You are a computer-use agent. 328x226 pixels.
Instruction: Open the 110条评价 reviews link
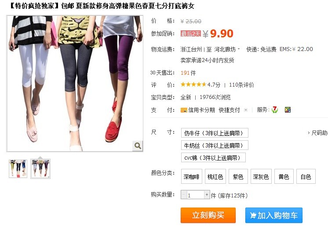tap(241, 85)
